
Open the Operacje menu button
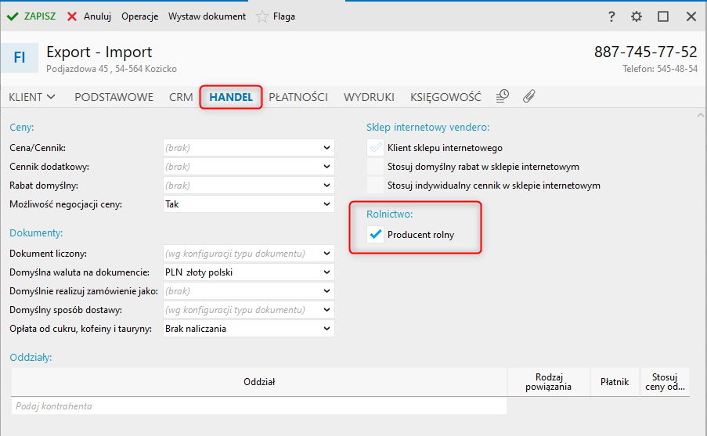click(x=139, y=16)
